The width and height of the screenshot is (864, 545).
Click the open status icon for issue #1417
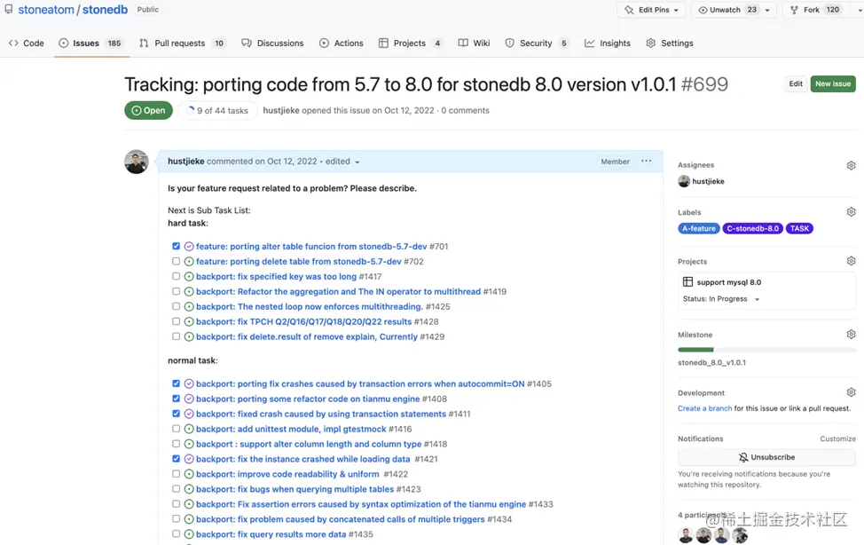click(188, 276)
